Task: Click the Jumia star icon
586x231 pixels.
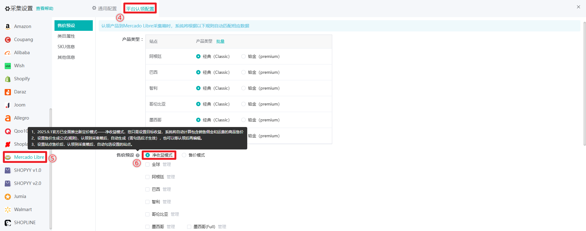Action: tap(8, 196)
